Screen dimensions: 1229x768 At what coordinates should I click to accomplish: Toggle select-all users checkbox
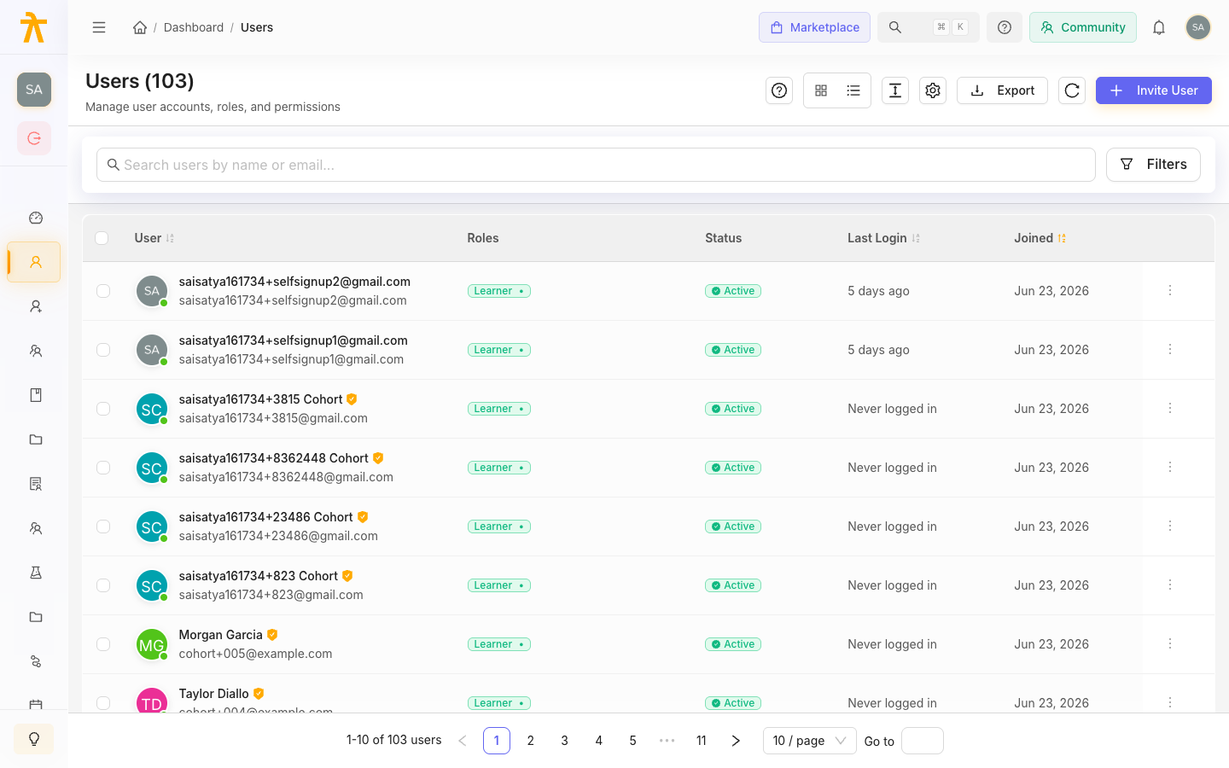(x=102, y=238)
